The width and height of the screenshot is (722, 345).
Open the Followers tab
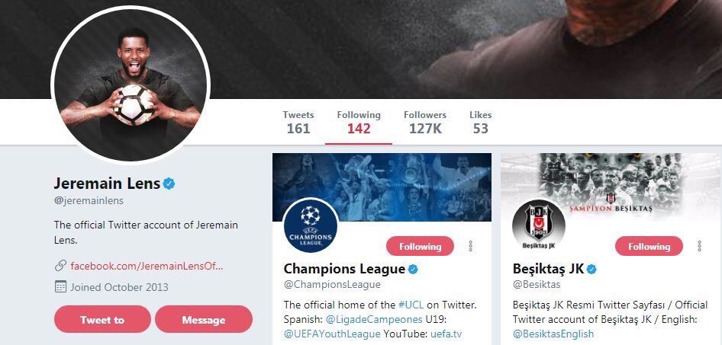coord(425,122)
